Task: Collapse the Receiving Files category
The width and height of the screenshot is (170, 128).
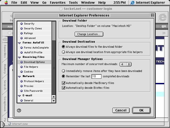Action: pos(19,57)
